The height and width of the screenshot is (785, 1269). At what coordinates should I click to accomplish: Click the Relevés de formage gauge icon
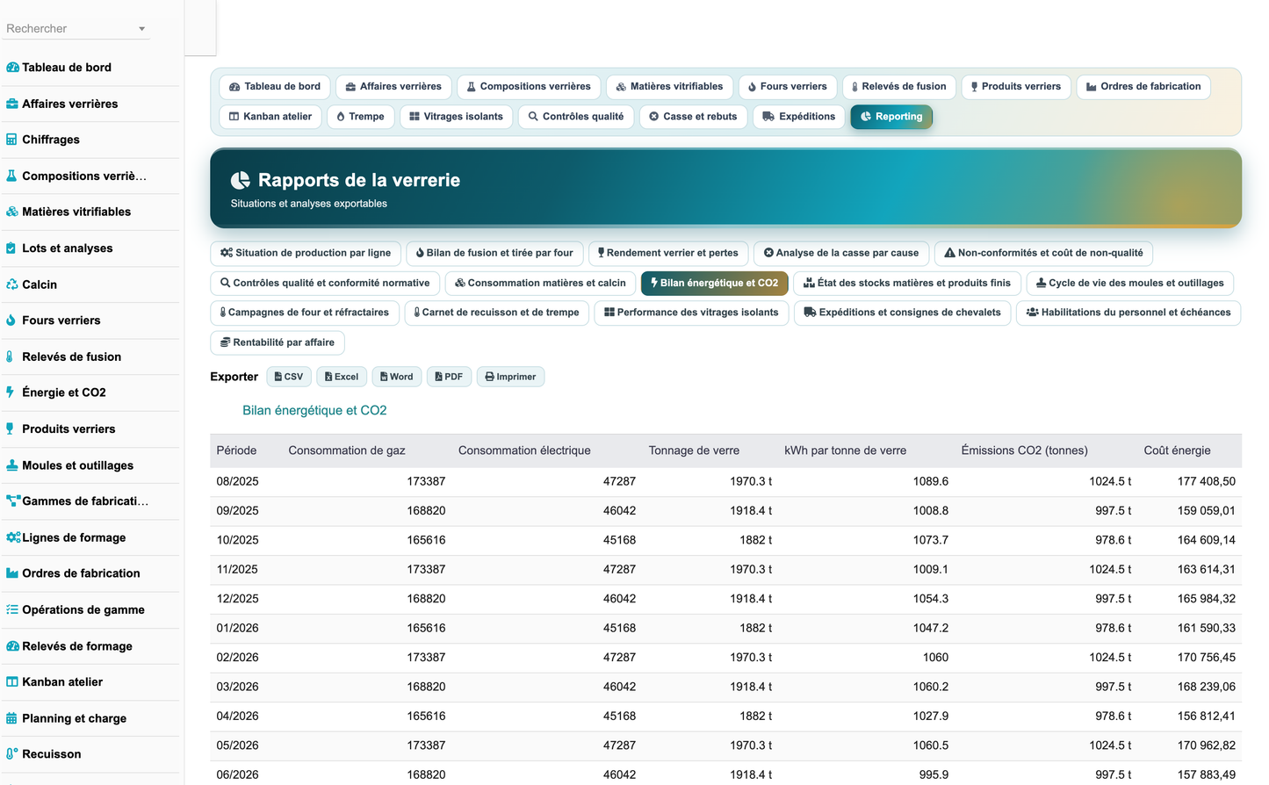point(12,646)
